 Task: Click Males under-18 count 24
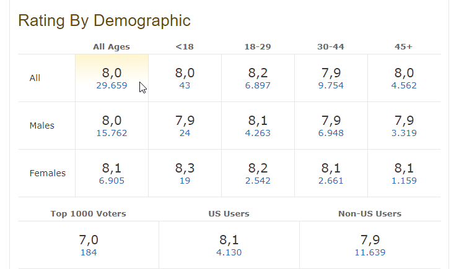click(x=185, y=133)
